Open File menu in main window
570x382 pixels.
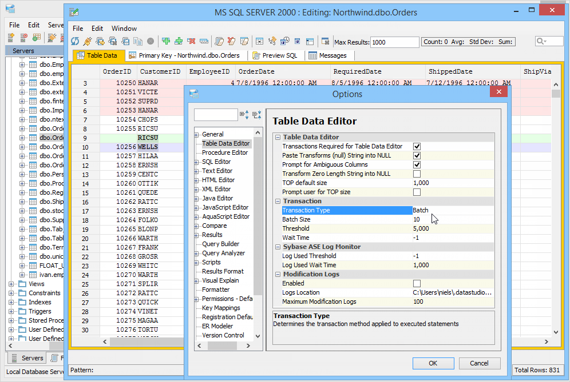coord(14,25)
